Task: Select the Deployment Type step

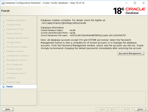Action: (x=15, y=29)
